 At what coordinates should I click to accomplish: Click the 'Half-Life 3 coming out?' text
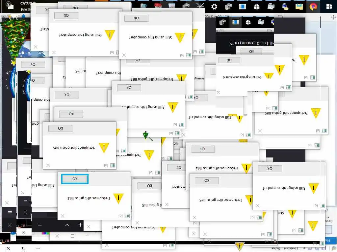pyautogui.click(x=251, y=43)
